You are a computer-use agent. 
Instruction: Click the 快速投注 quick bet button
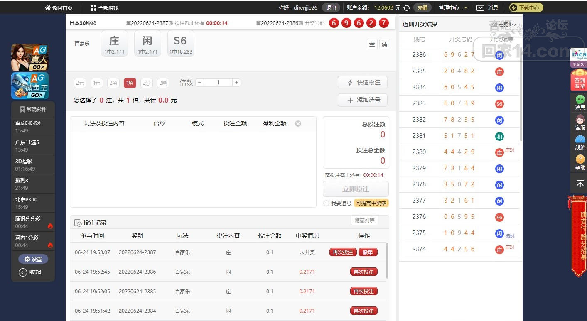[363, 83]
